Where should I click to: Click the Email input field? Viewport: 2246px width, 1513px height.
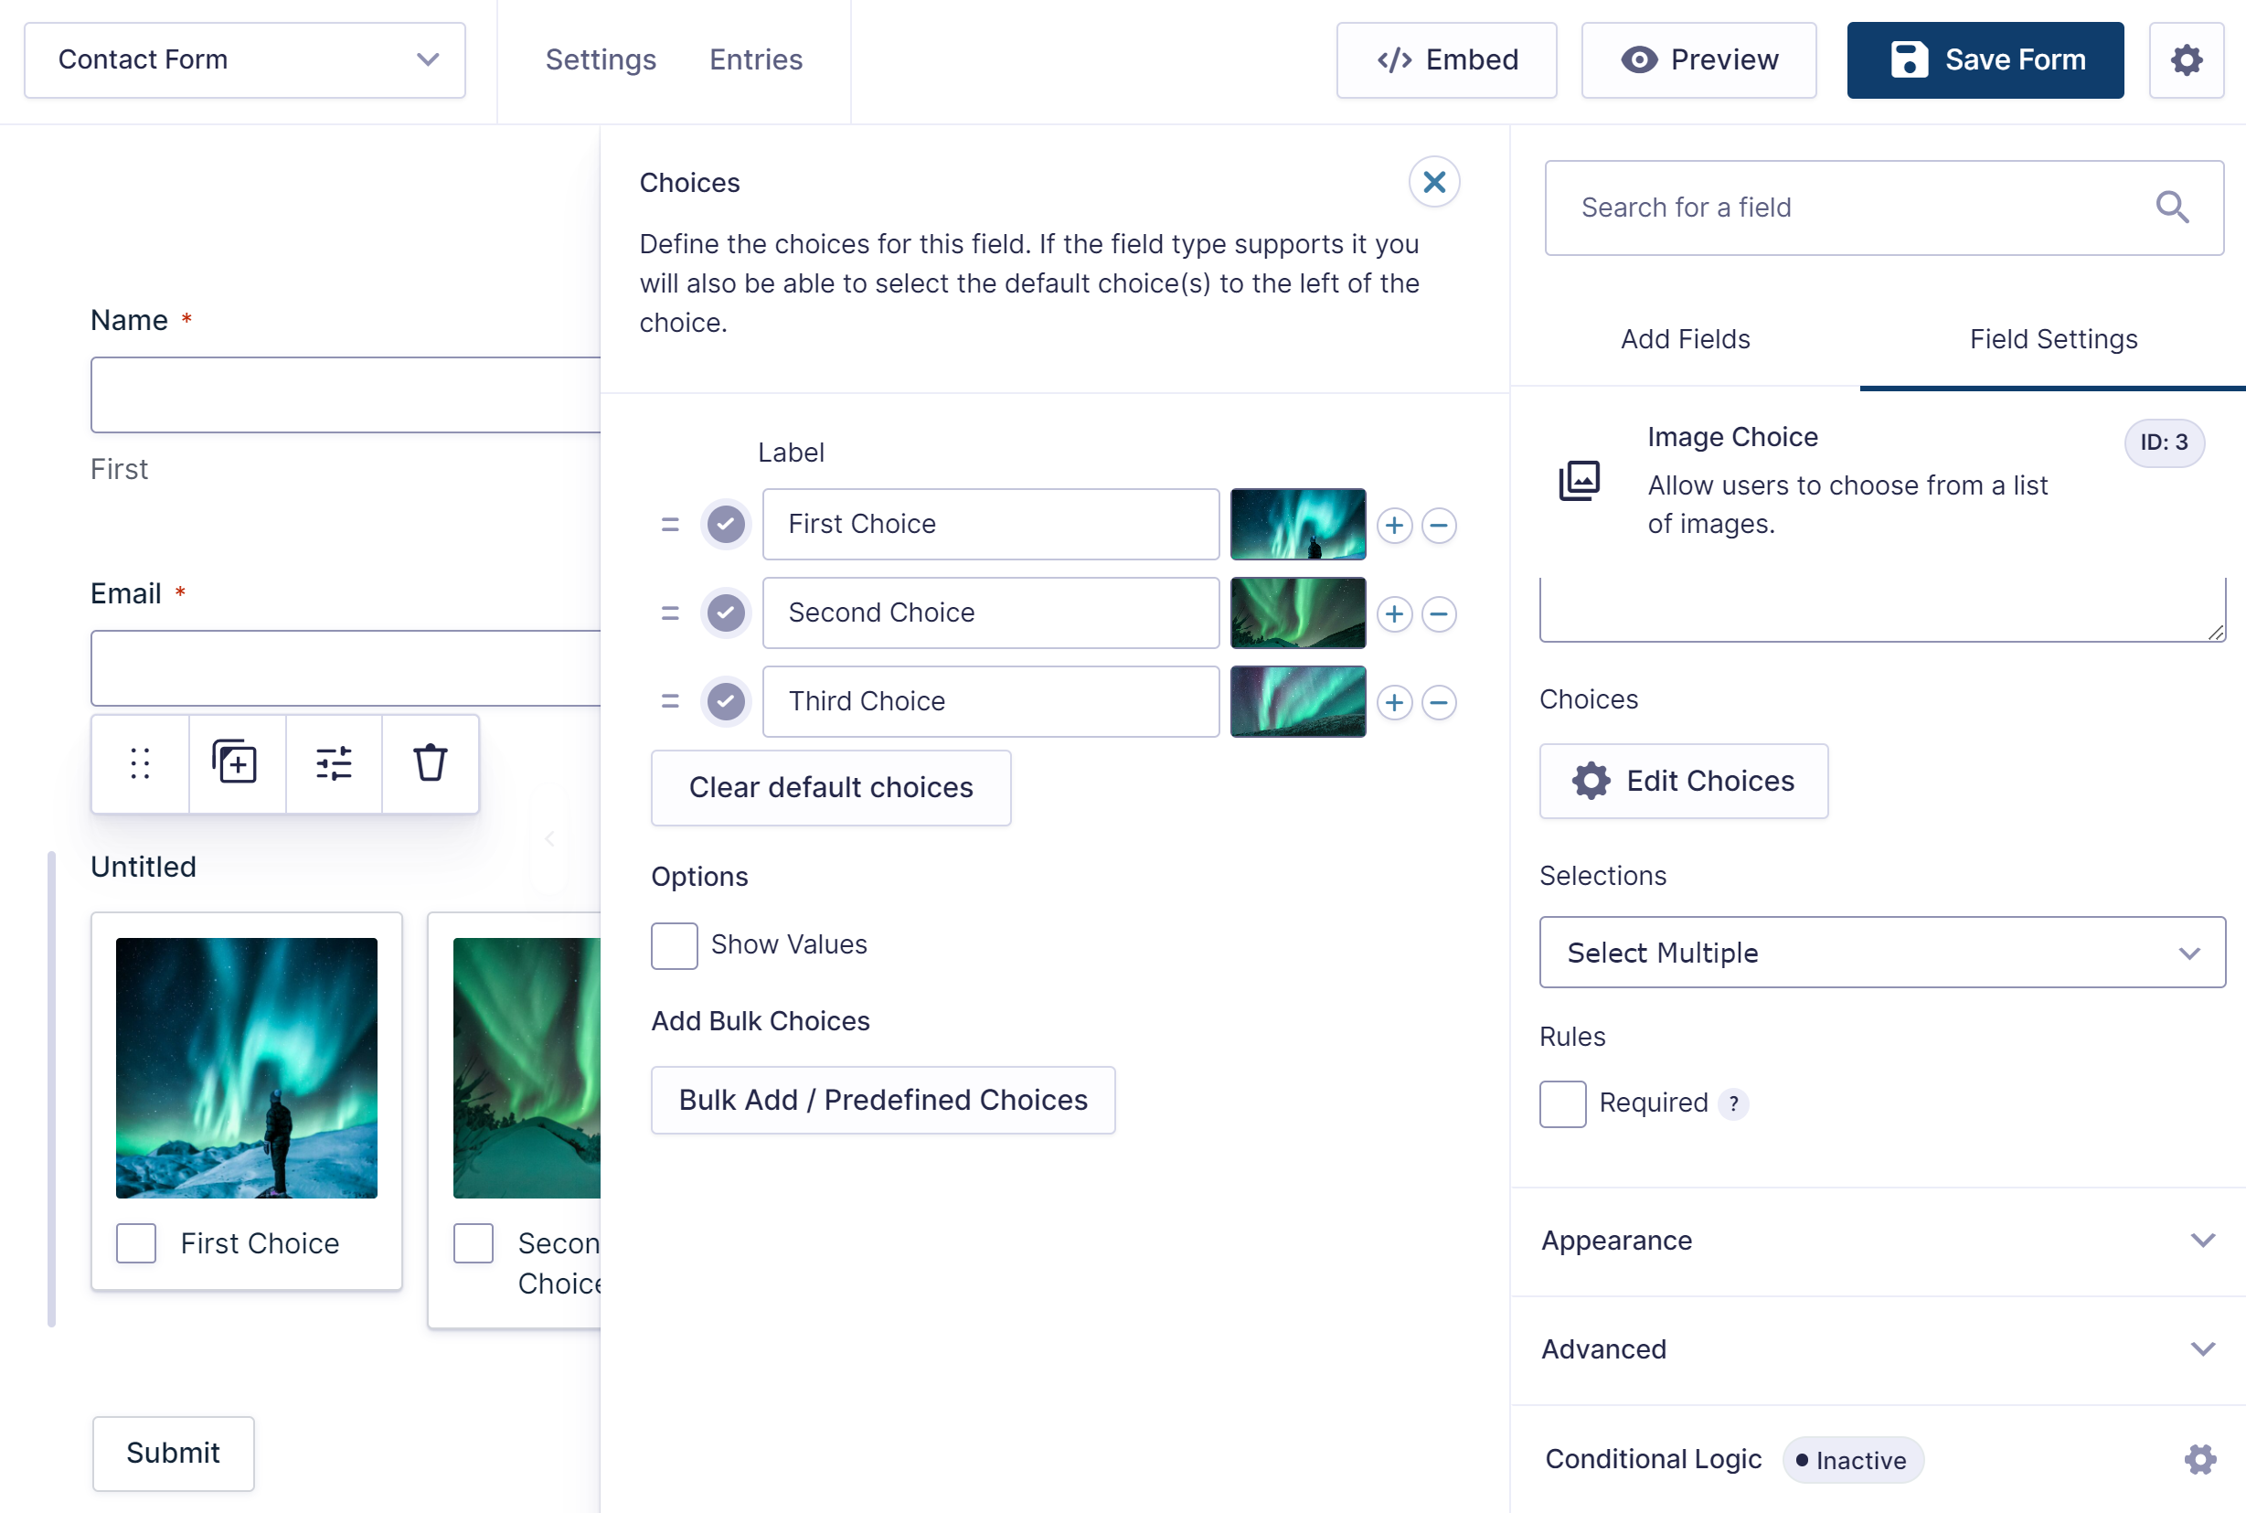[346, 667]
